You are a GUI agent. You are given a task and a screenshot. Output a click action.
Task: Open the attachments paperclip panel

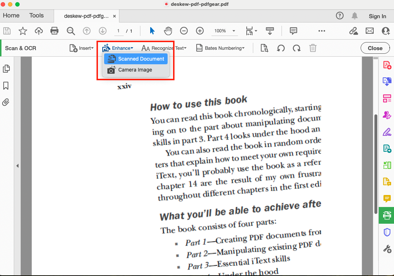(6, 102)
